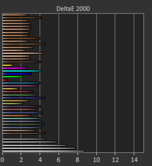Select the cyan color bar
The width and height of the screenshot is (152, 166).
click(22, 71)
